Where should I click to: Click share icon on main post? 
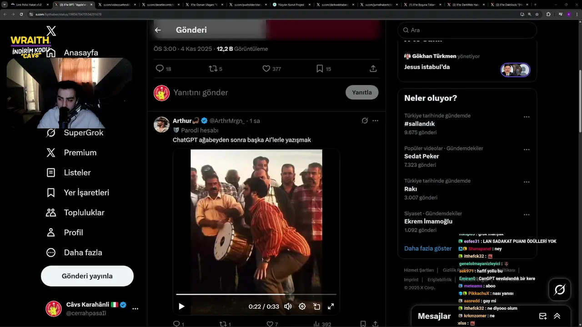click(x=373, y=69)
